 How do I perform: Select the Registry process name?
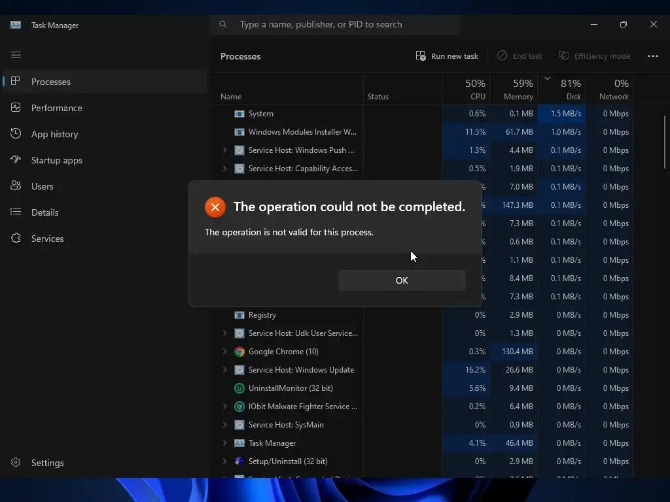pyautogui.click(x=262, y=315)
